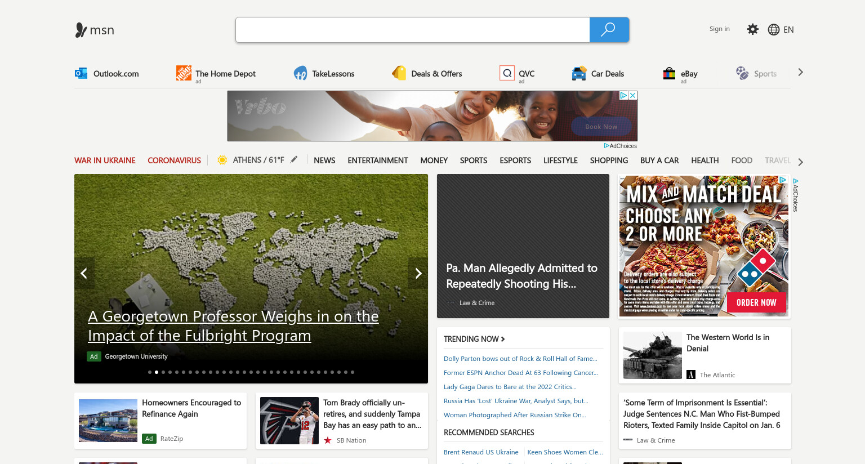865x464 pixels.
Task: Click the sun weather icon
Action: [222, 160]
